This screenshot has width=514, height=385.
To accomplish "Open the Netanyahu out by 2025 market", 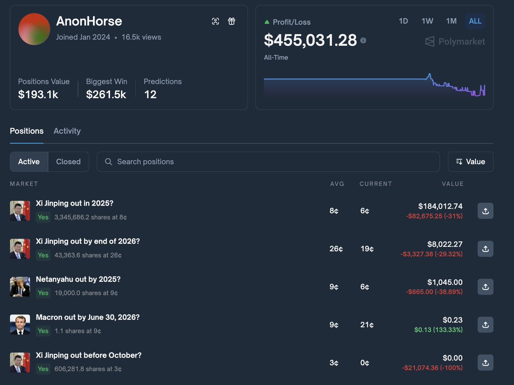I will (78, 279).
